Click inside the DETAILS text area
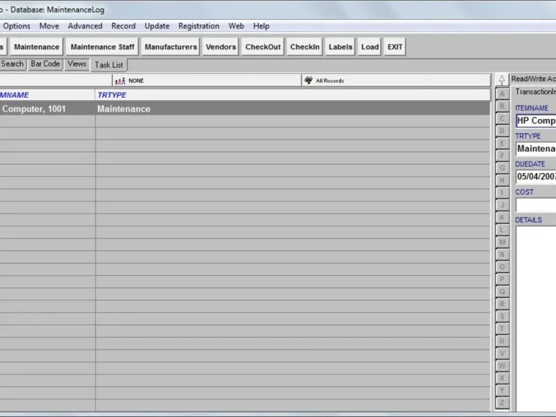Viewport: 556px width, 417px height. click(536, 318)
